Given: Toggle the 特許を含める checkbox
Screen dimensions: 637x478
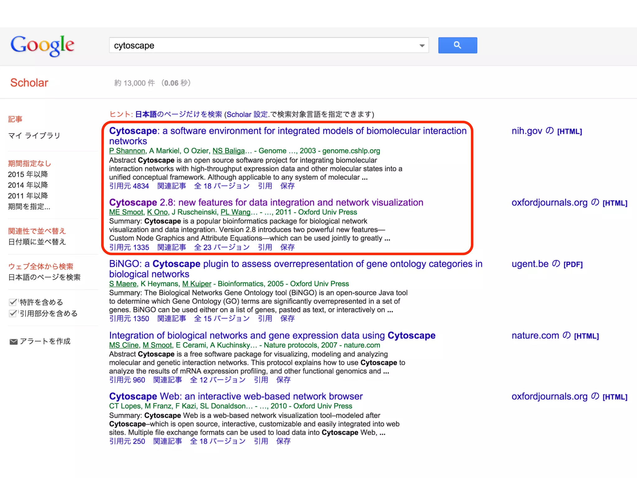Looking at the screenshot, I should (13, 302).
